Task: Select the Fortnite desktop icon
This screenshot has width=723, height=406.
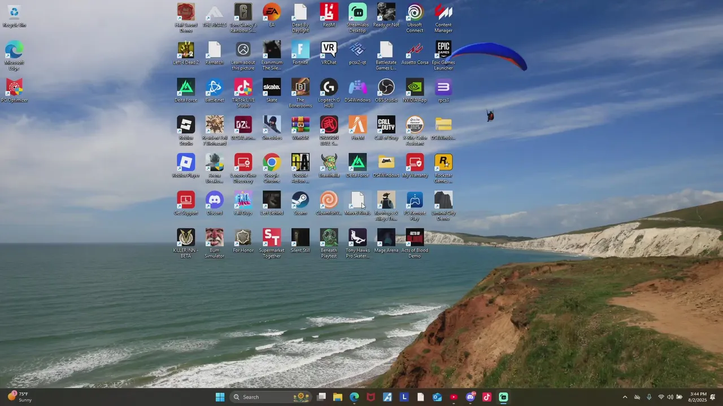Action: point(300,54)
